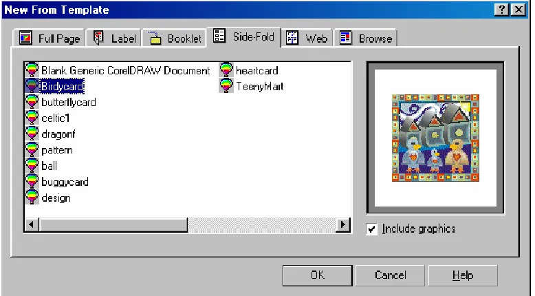The image size is (535, 296).
Task: Click the Booklet tab icon
Action: (x=155, y=38)
